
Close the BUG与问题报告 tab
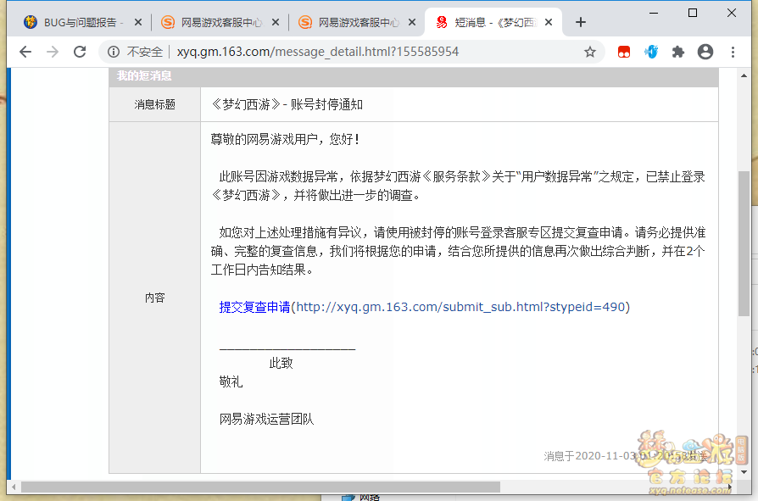point(137,22)
